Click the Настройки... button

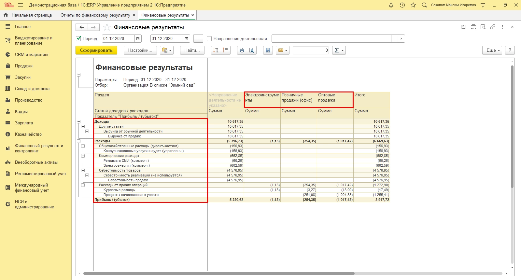[140, 50]
